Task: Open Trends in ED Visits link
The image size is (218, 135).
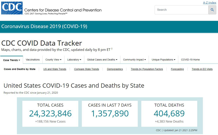Action: (202, 69)
